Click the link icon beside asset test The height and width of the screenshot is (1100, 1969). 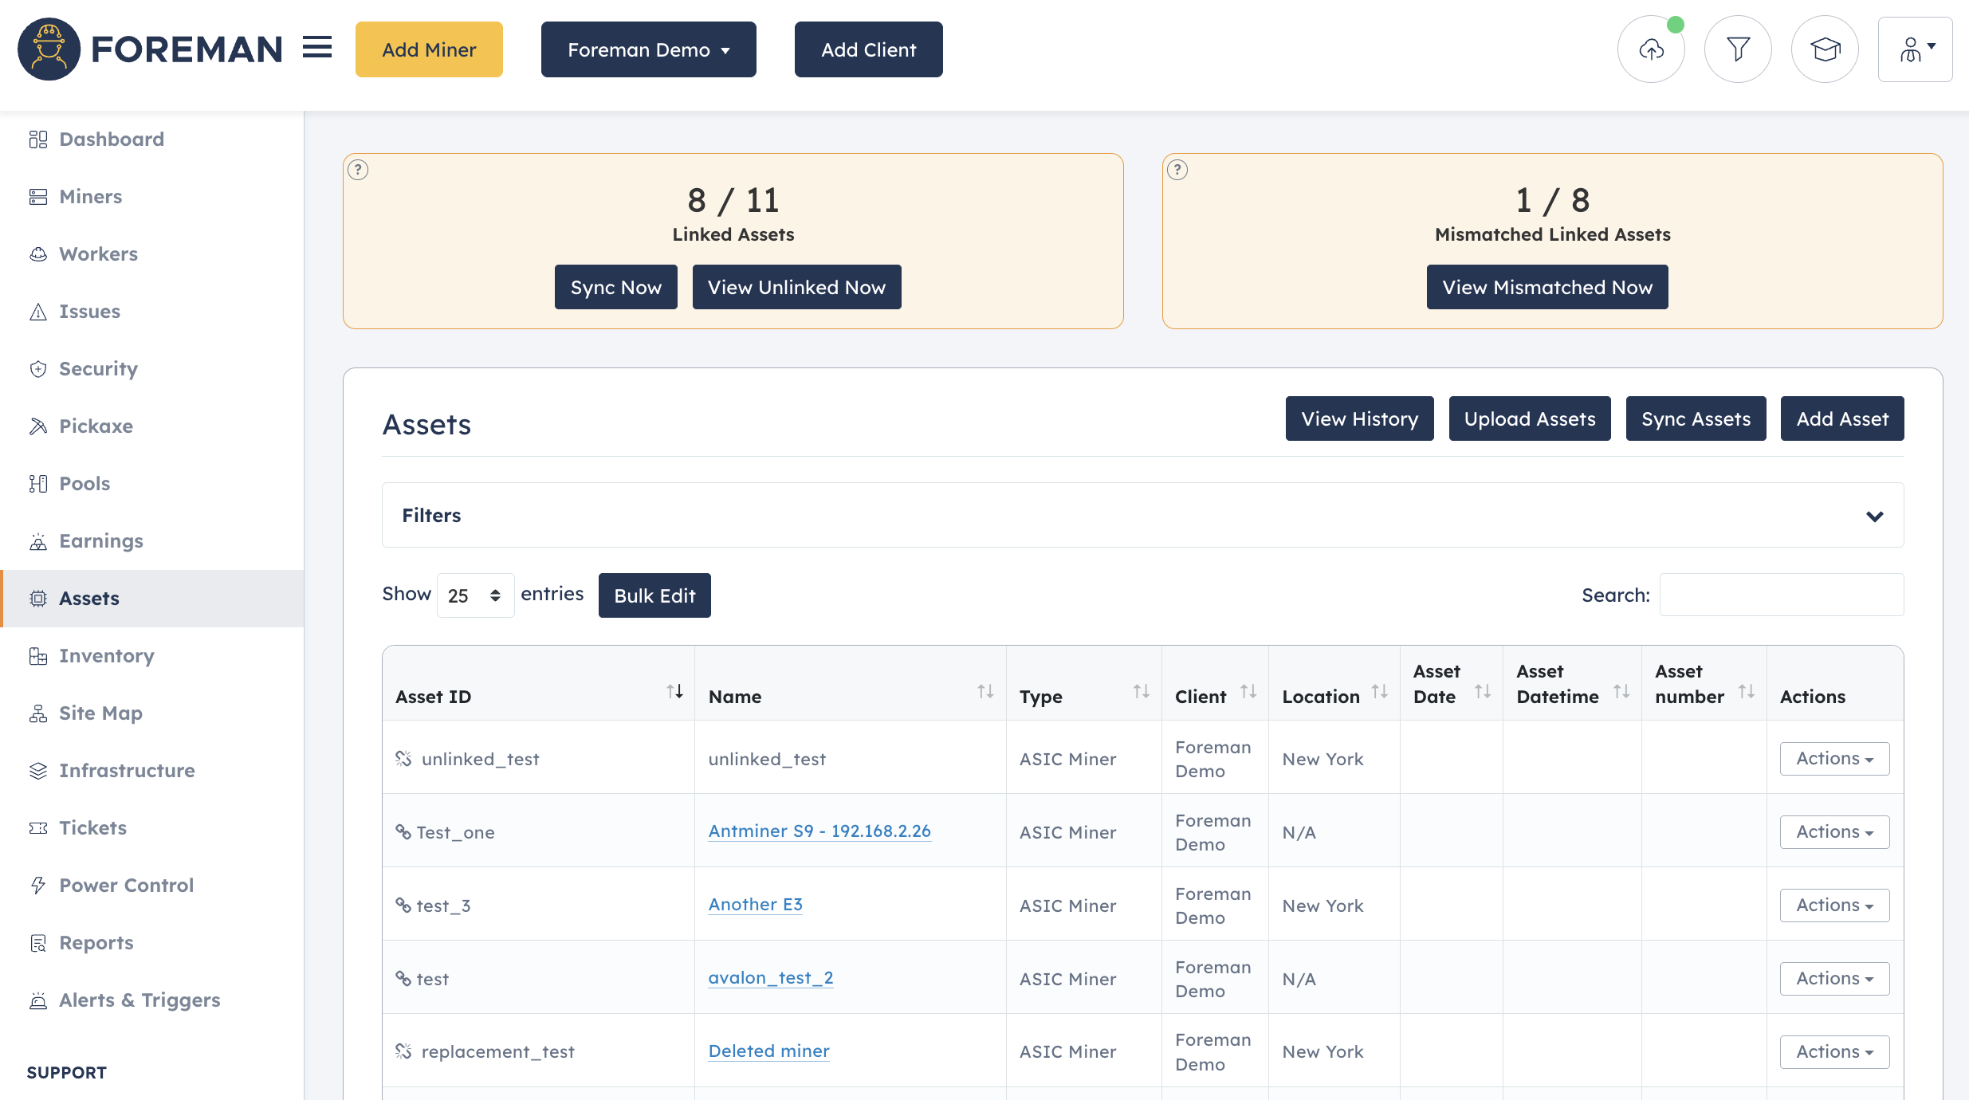(403, 979)
